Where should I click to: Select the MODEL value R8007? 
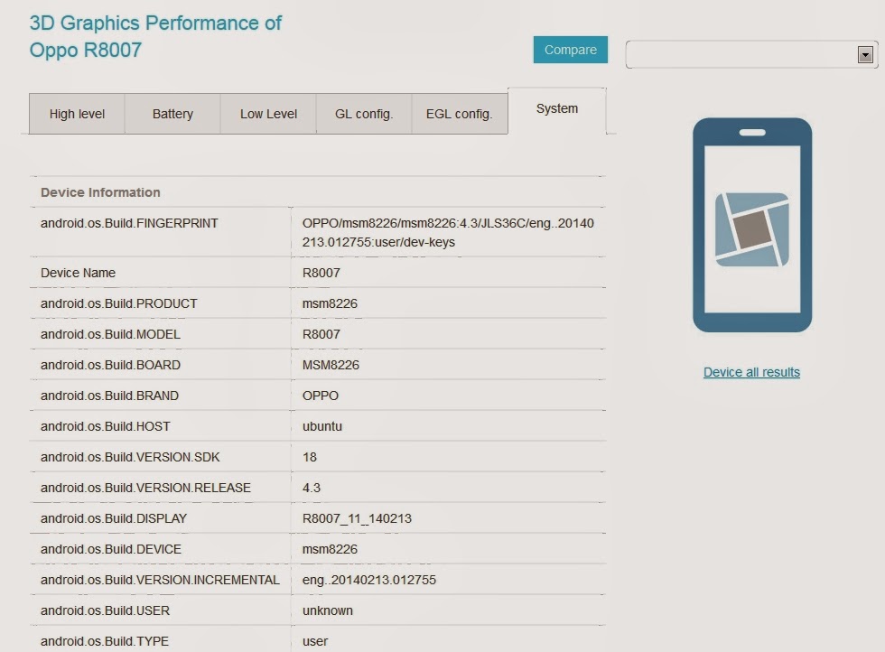[x=321, y=334]
